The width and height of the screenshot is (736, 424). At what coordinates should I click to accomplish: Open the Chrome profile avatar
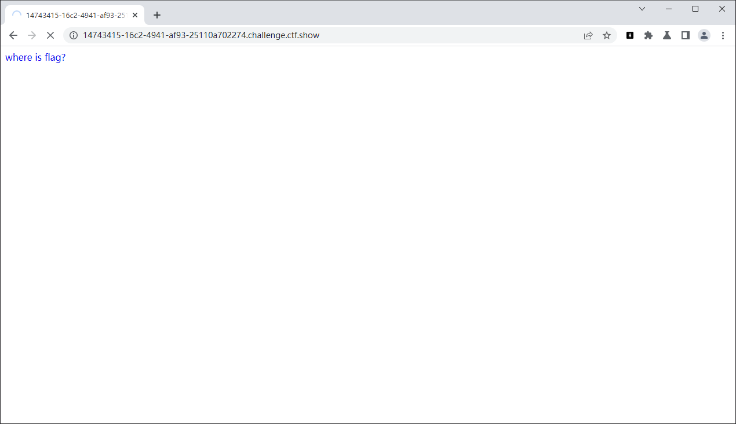pos(704,35)
